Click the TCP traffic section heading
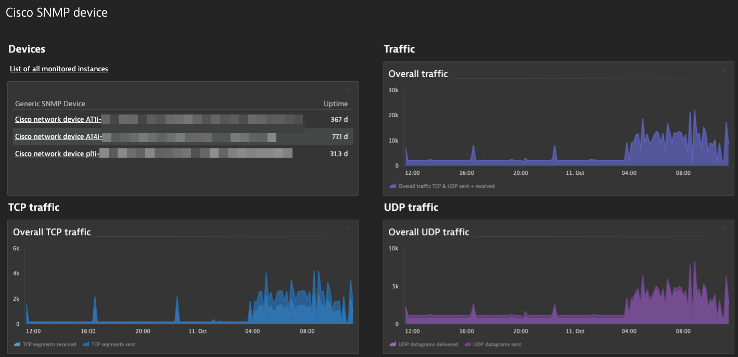738x357 pixels. click(x=34, y=207)
